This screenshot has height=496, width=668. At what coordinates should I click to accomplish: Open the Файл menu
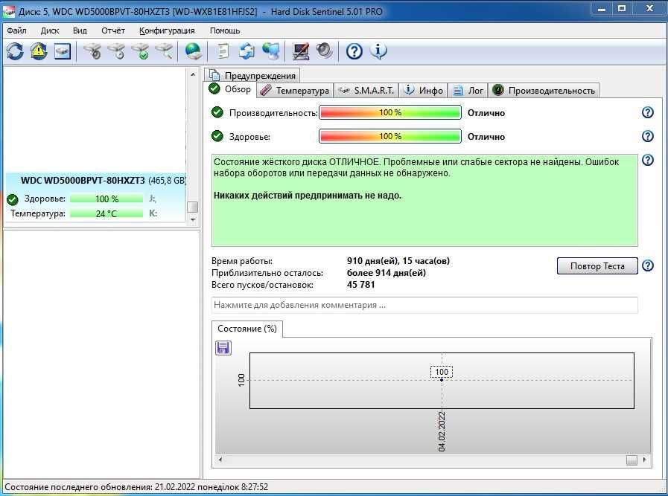point(16,30)
